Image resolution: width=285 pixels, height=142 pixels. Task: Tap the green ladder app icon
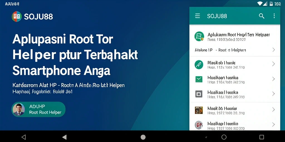coord(199,36)
